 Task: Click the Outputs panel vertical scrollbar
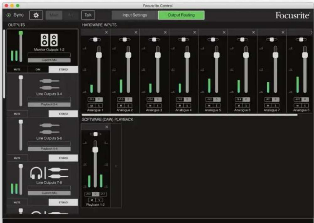pyautogui.click(x=4, y=64)
